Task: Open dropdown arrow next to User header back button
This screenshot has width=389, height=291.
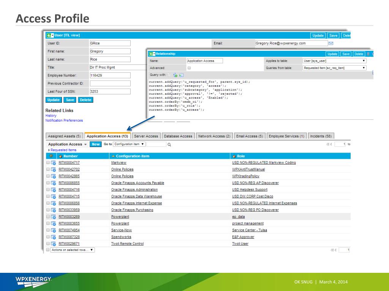Action: (52, 35)
